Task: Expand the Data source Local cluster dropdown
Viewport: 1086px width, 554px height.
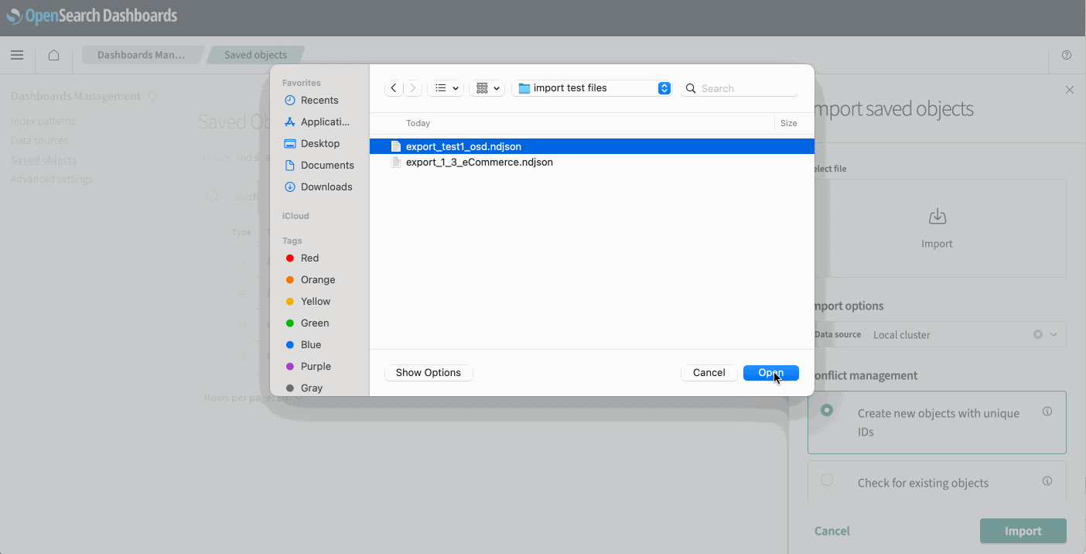Action: click(1052, 333)
